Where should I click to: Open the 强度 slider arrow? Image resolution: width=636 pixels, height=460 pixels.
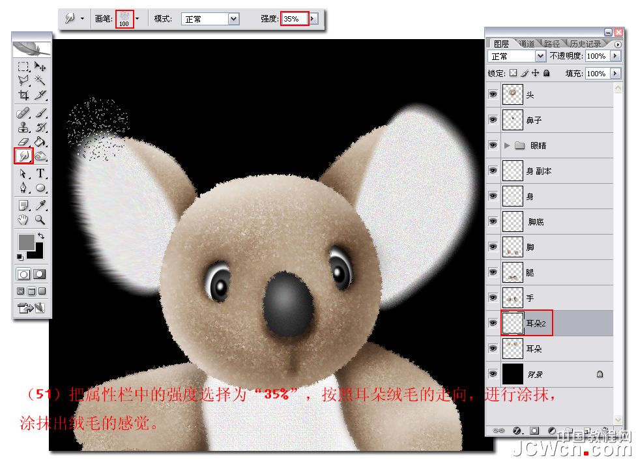[x=313, y=19]
